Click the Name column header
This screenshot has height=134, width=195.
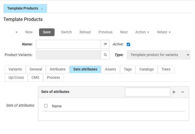point(57,106)
